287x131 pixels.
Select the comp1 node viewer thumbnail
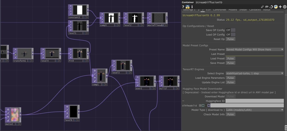point(101,76)
